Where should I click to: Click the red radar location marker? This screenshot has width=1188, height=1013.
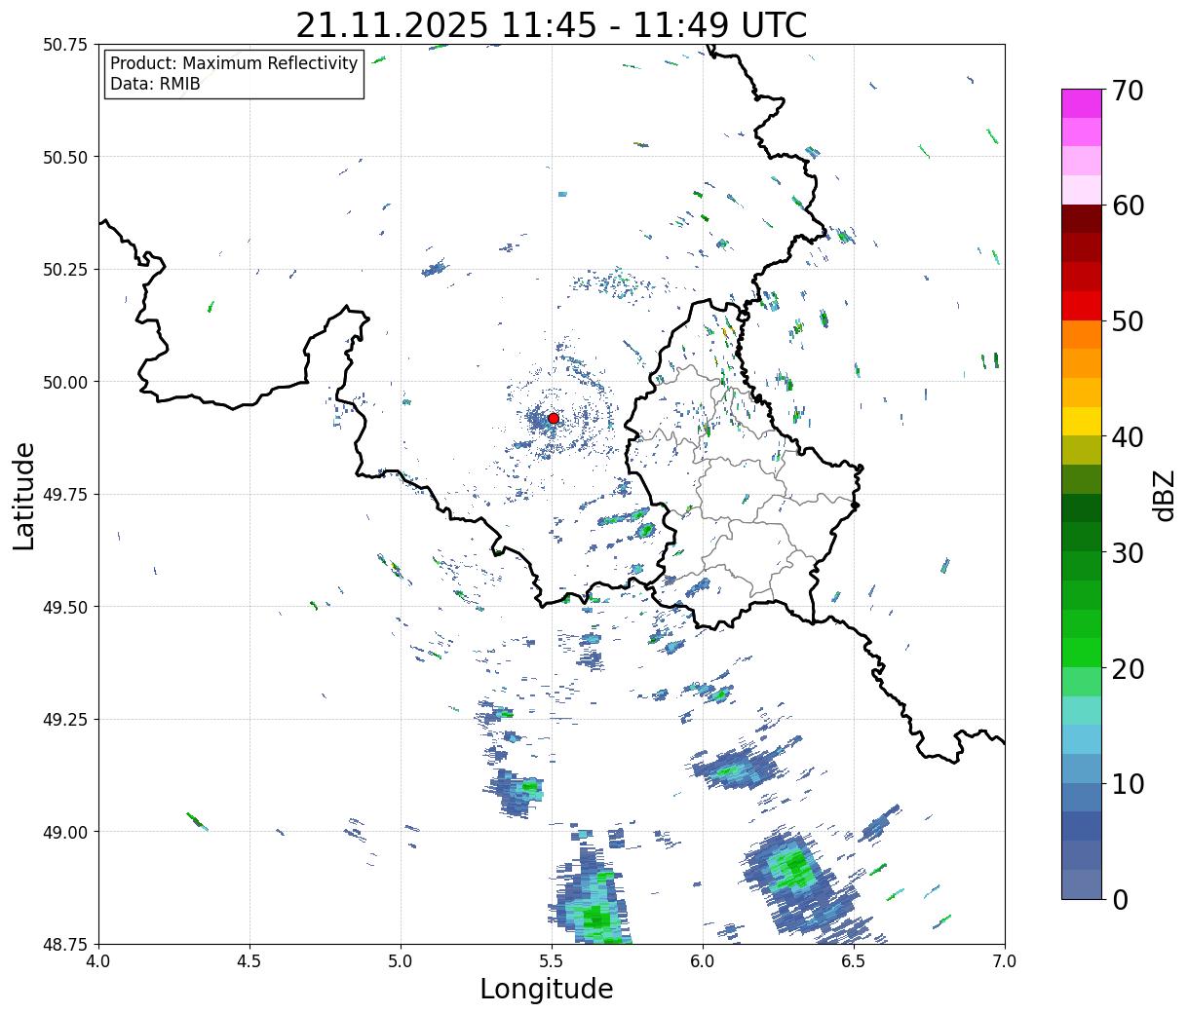[553, 418]
